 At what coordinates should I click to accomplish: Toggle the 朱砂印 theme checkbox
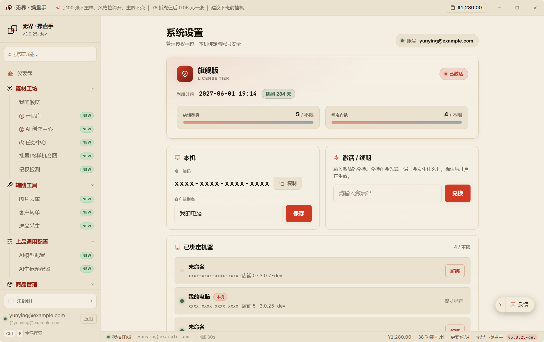click(x=11, y=301)
